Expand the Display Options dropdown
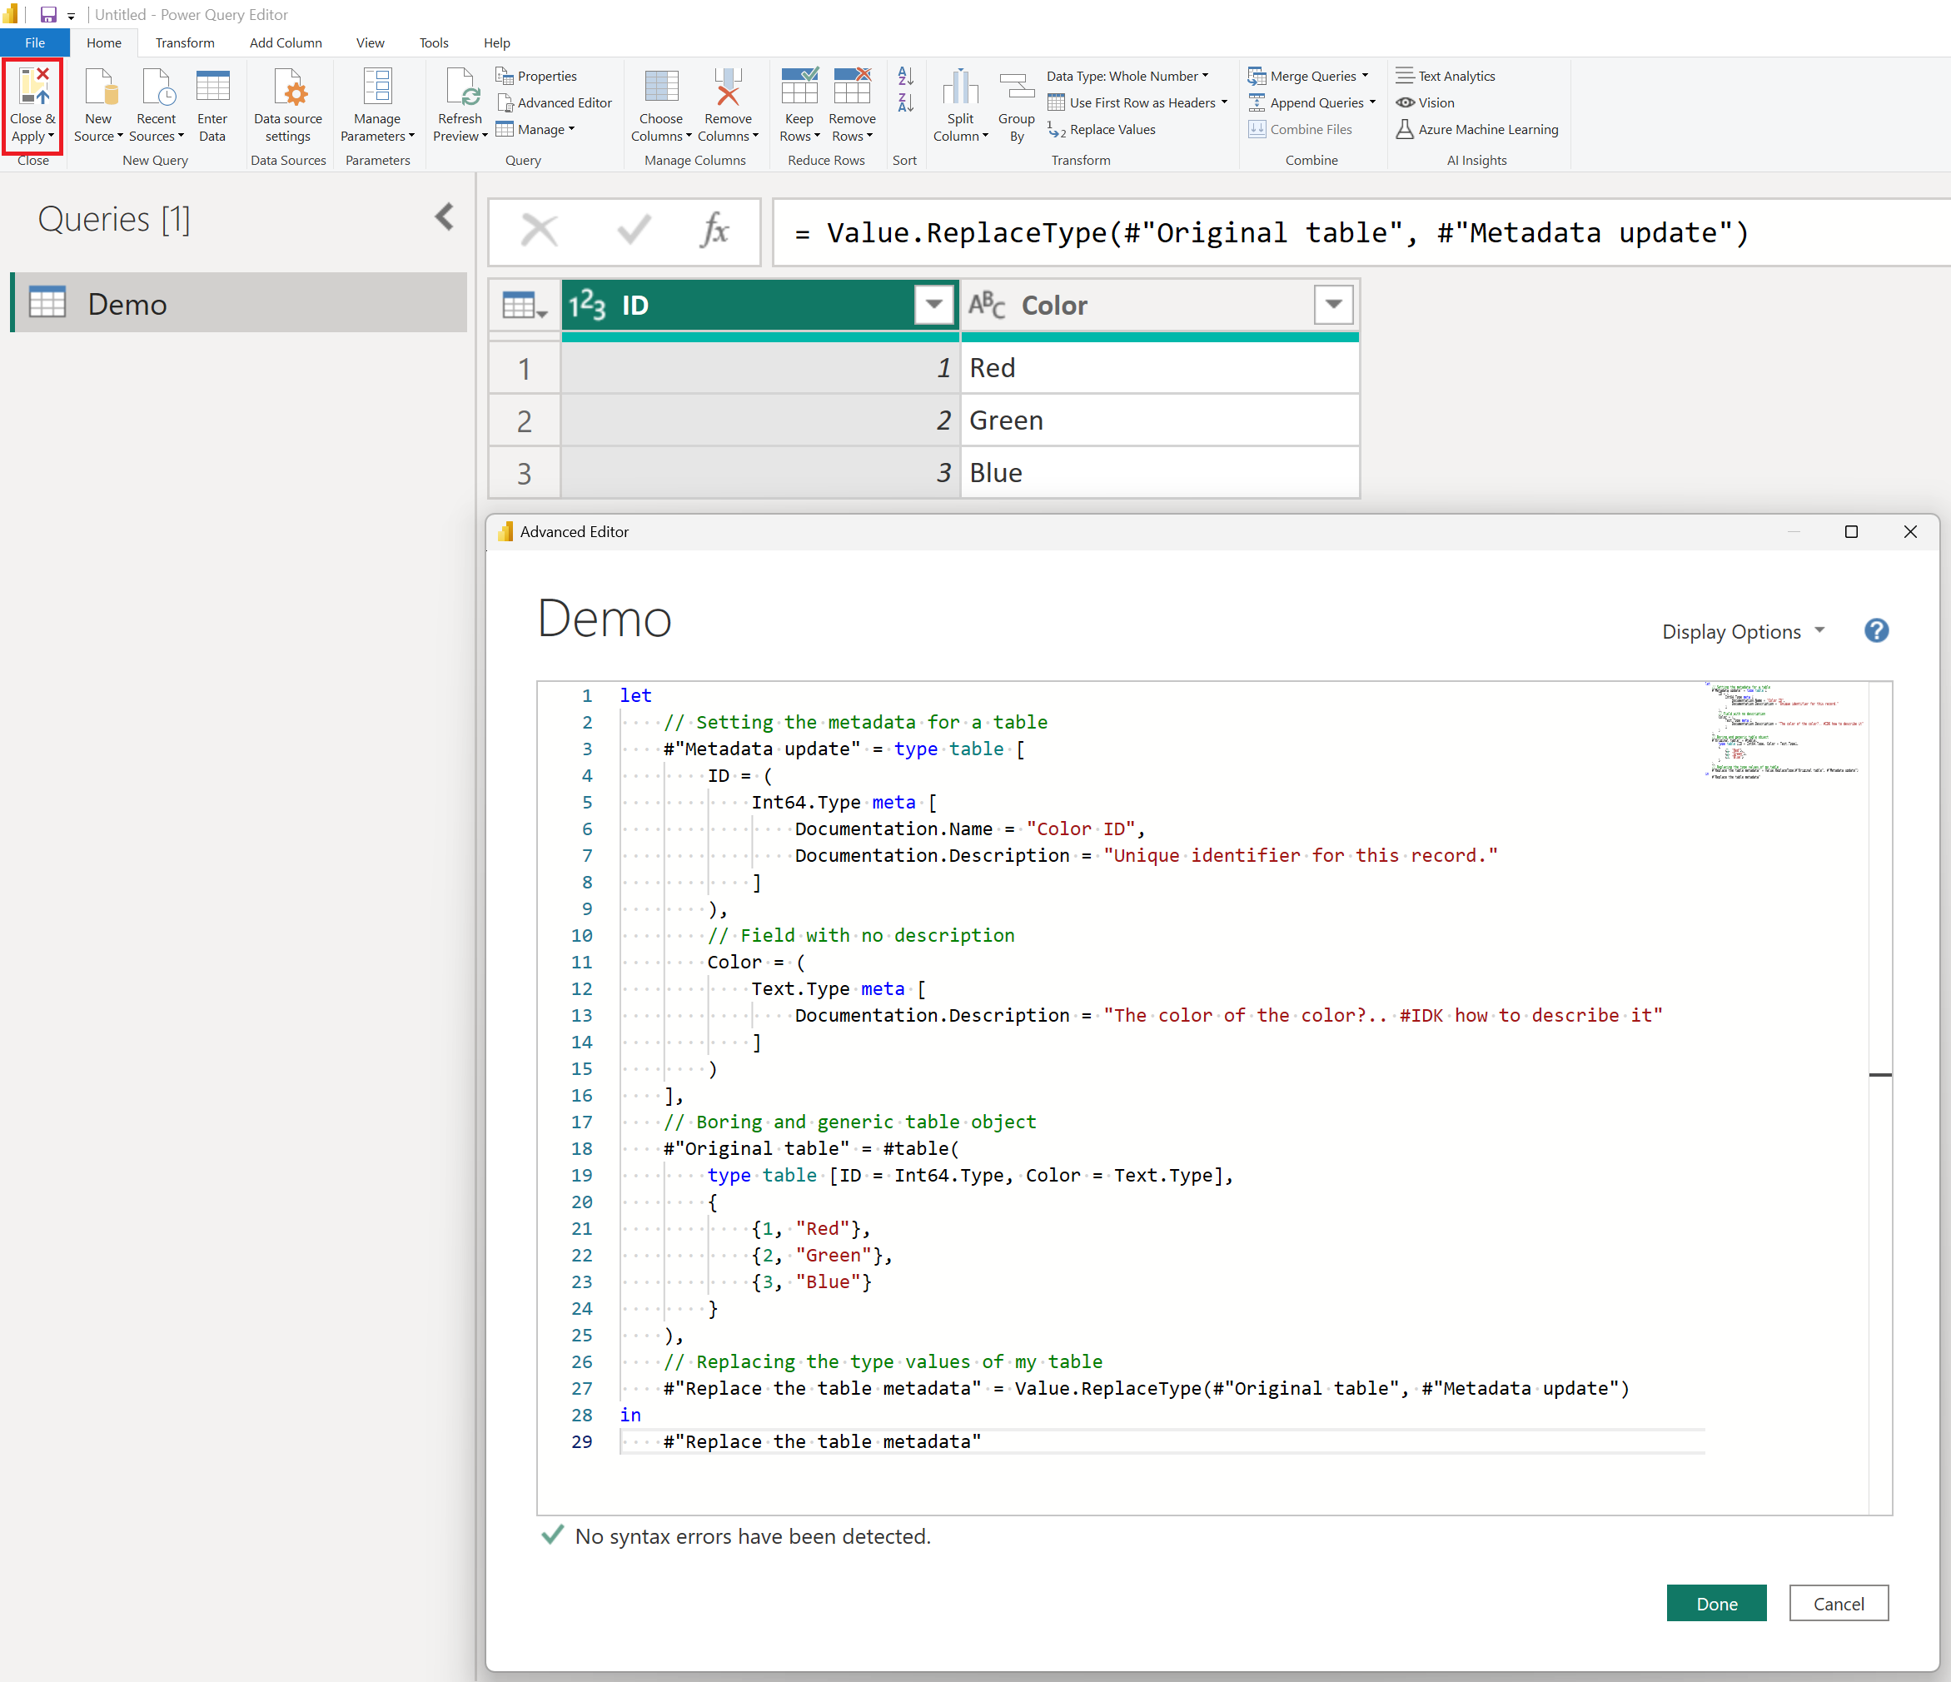 point(1743,632)
